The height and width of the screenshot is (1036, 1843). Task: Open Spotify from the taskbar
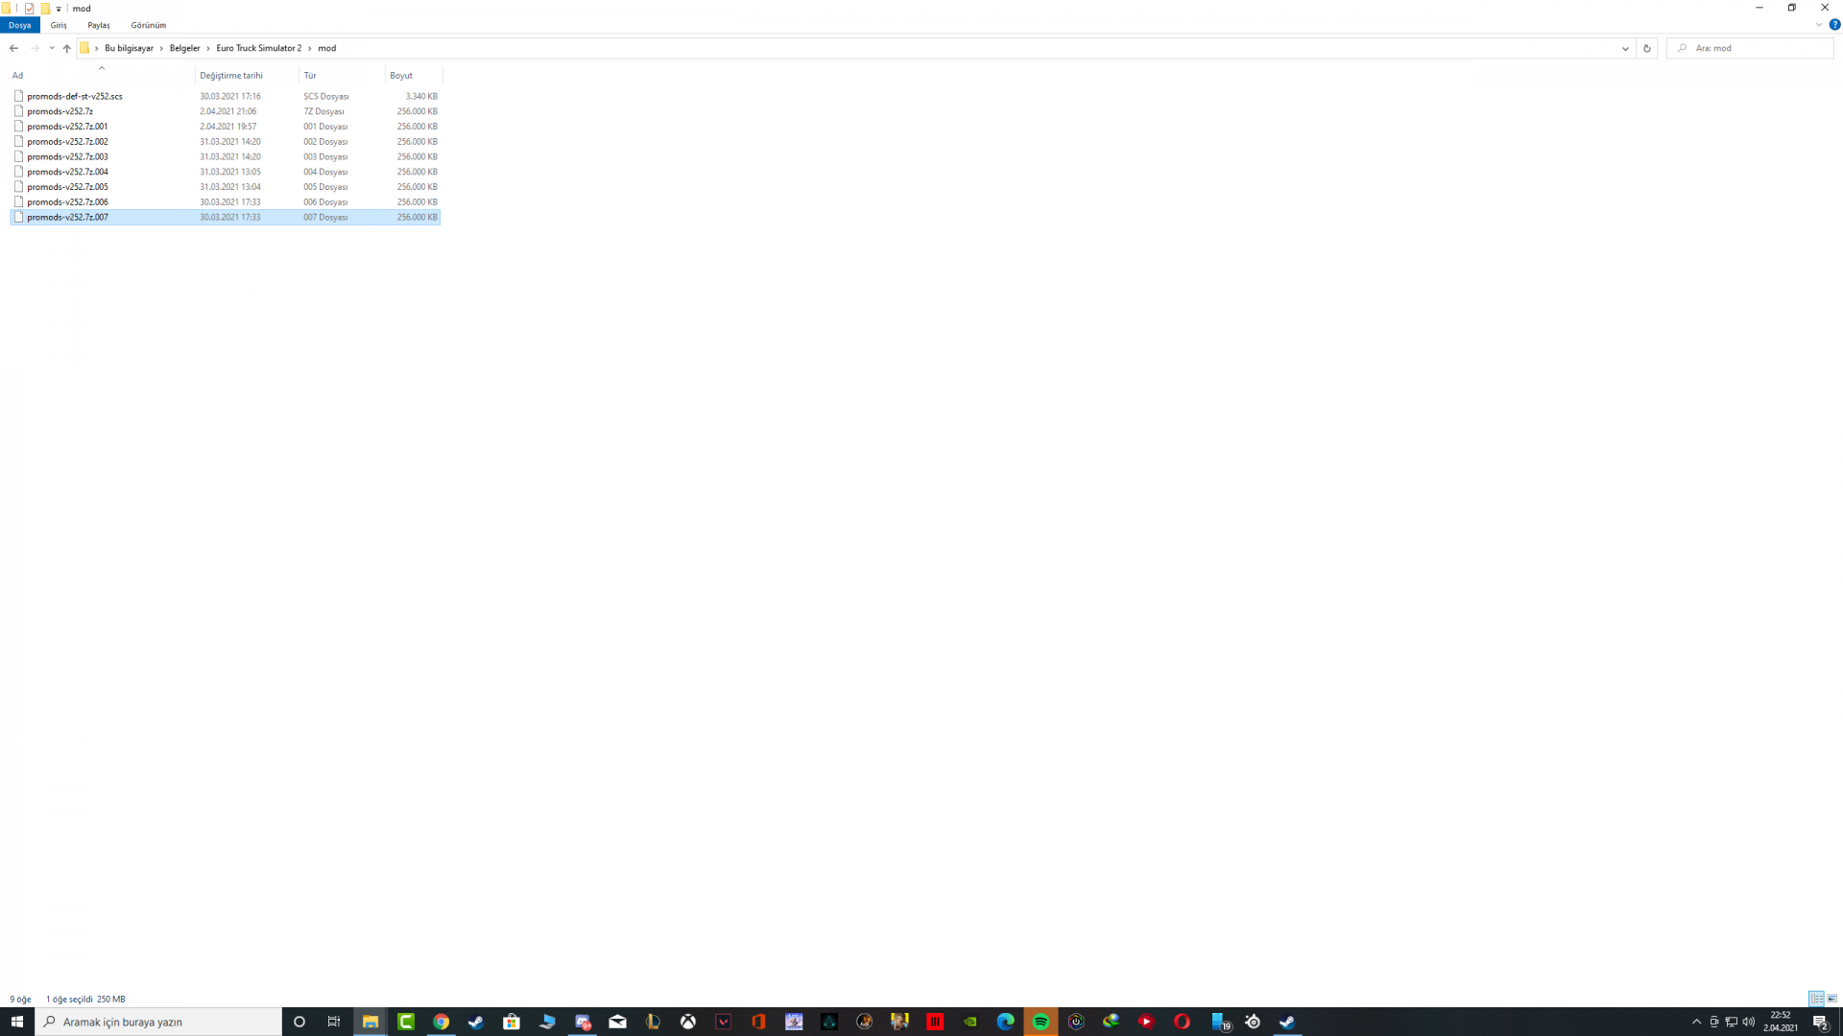[1041, 1022]
